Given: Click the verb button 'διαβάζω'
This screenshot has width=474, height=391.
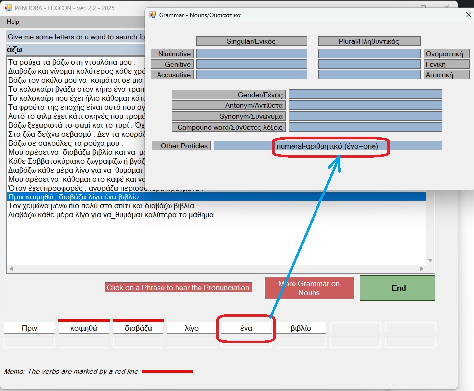Looking at the screenshot, I should [138, 328].
